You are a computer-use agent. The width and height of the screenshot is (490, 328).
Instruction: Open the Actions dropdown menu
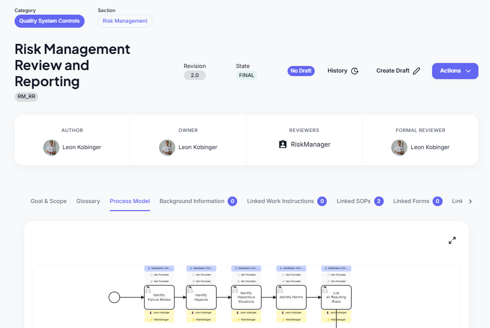pos(455,71)
